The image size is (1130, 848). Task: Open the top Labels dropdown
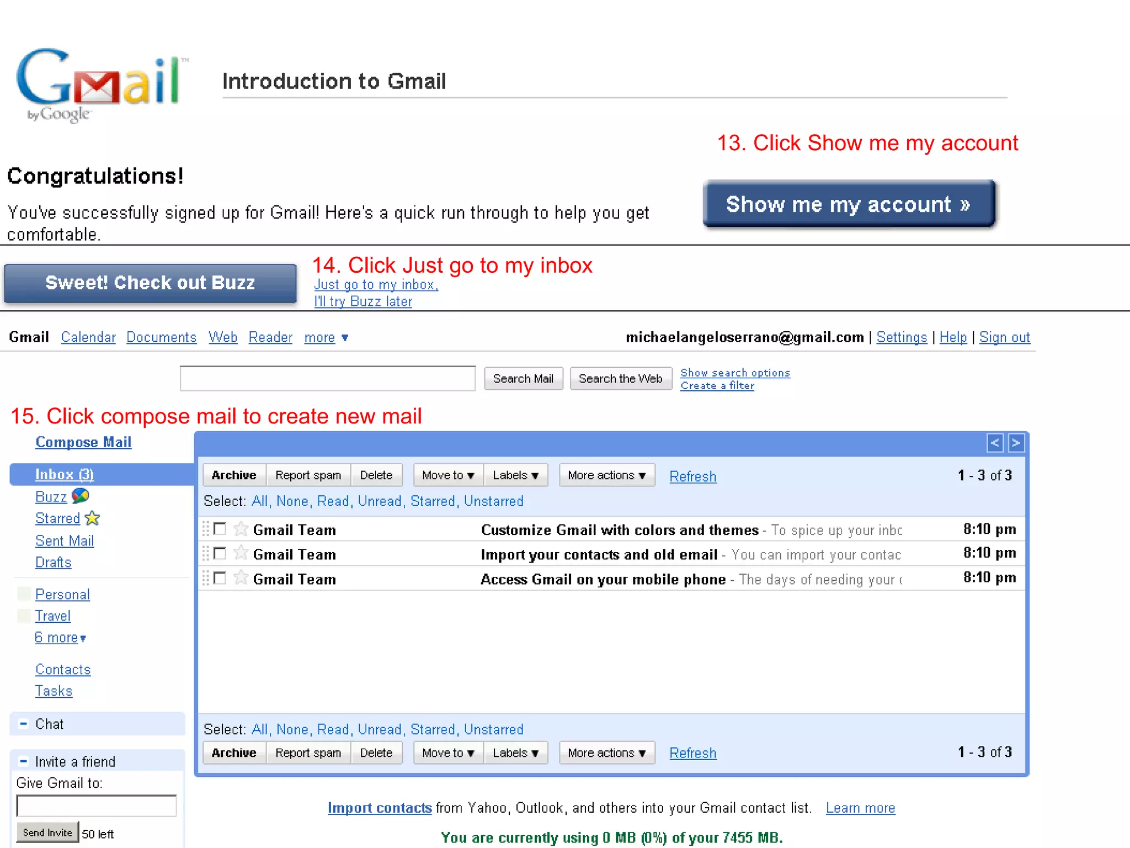tap(515, 475)
